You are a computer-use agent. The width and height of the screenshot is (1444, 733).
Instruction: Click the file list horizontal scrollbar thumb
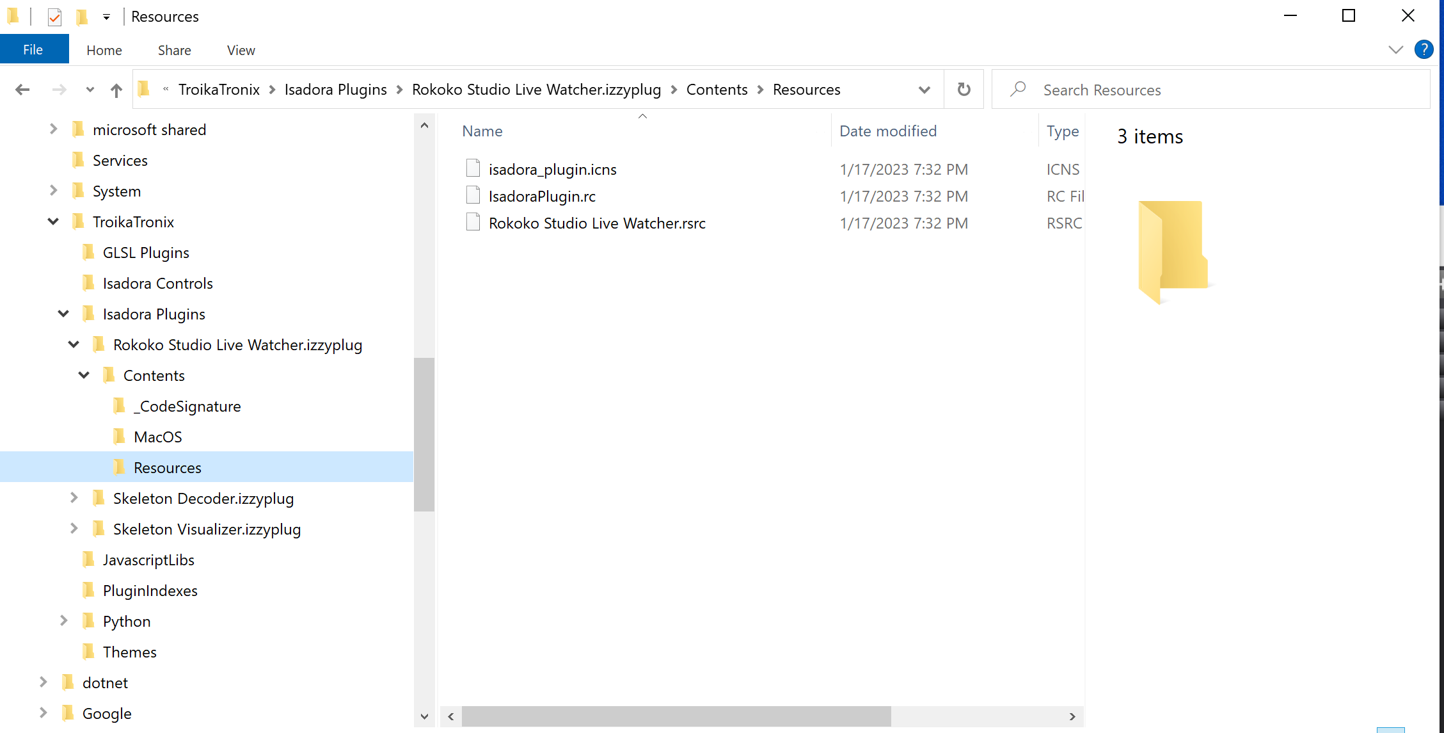pos(676,716)
